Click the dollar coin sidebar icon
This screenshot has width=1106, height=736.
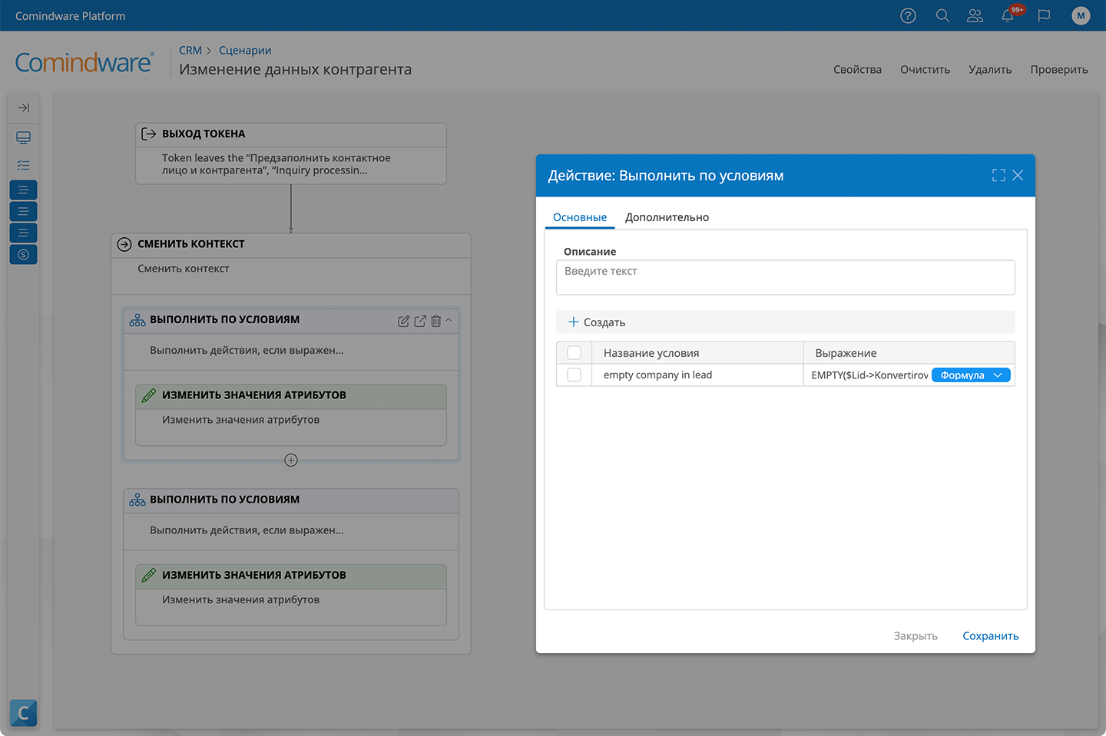23,254
